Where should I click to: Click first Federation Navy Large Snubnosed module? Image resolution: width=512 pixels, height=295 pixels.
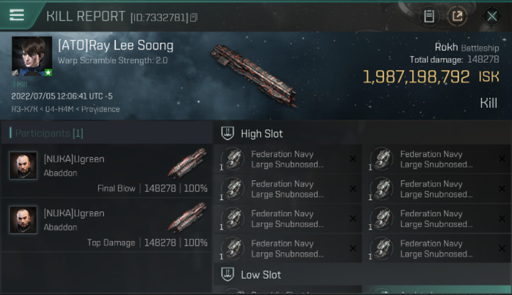(287, 159)
